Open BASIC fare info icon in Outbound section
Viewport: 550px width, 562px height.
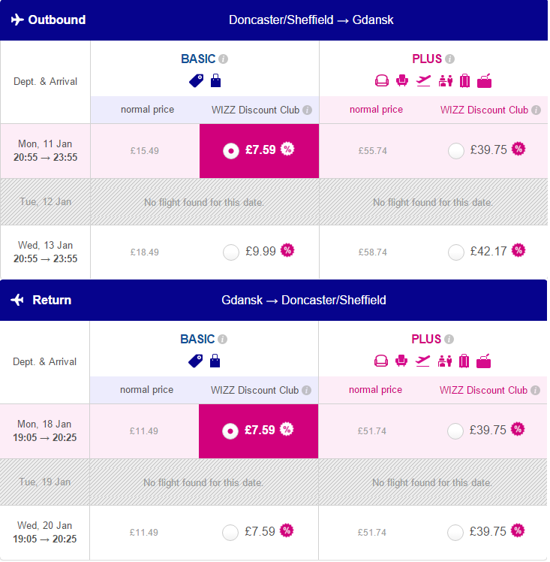(224, 59)
